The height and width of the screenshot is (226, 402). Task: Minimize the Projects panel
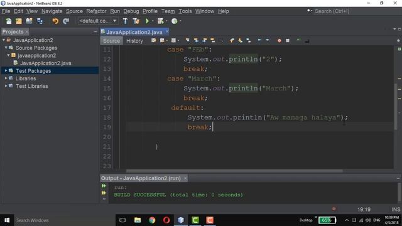[95, 31]
